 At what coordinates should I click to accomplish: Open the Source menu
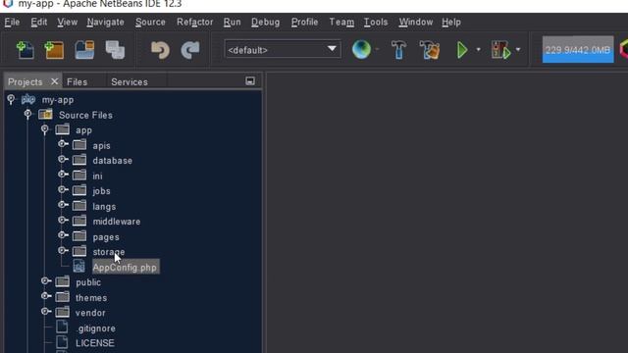point(150,22)
